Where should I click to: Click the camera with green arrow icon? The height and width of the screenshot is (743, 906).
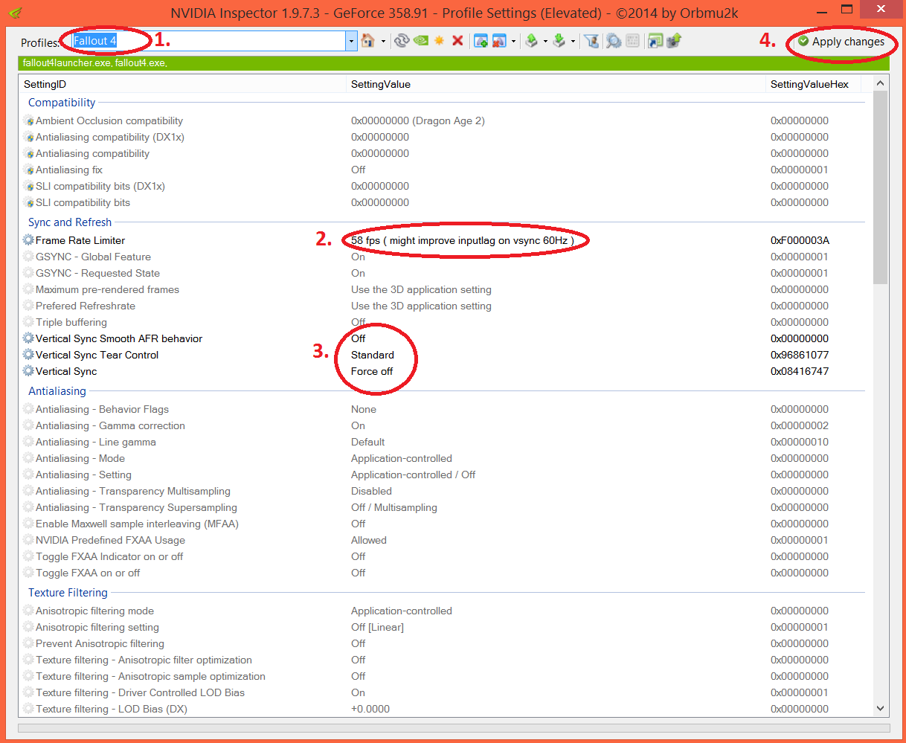674,41
